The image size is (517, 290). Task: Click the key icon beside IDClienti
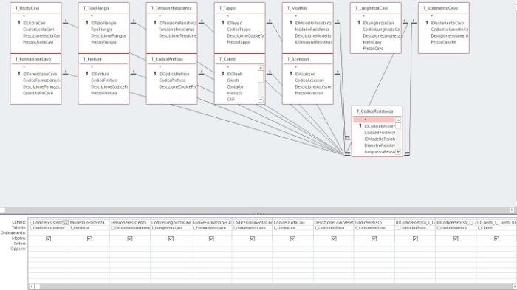coord(223,74)
